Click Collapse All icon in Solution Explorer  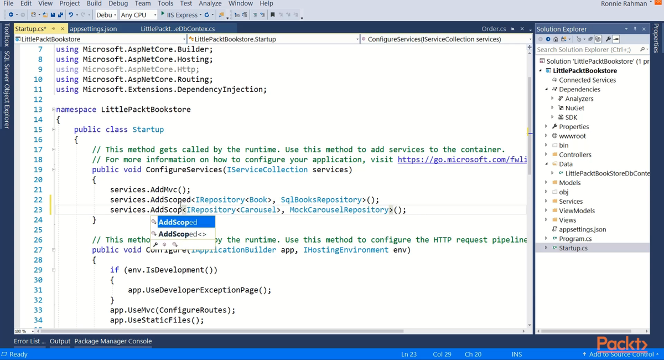[590, 39]
